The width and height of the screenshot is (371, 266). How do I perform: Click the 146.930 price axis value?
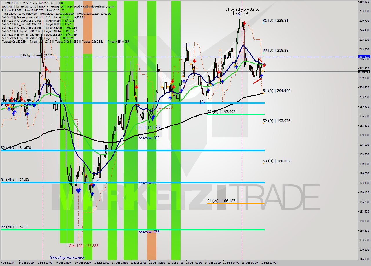coord(364,259)
